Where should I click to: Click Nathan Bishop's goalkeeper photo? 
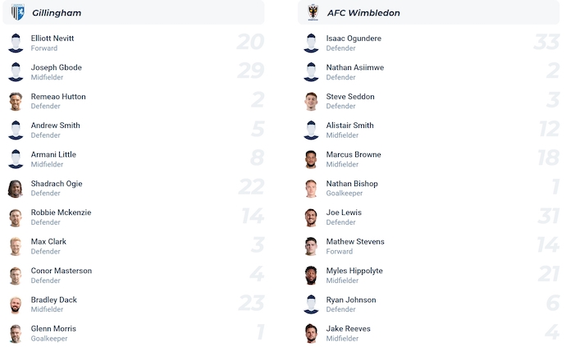click(311, 189)
